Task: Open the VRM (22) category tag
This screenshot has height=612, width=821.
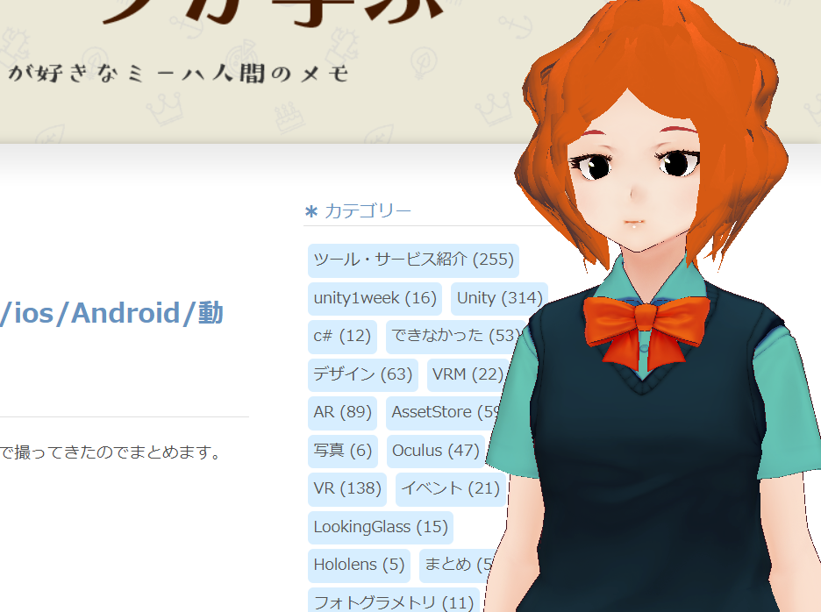Action: coord(468,375)
